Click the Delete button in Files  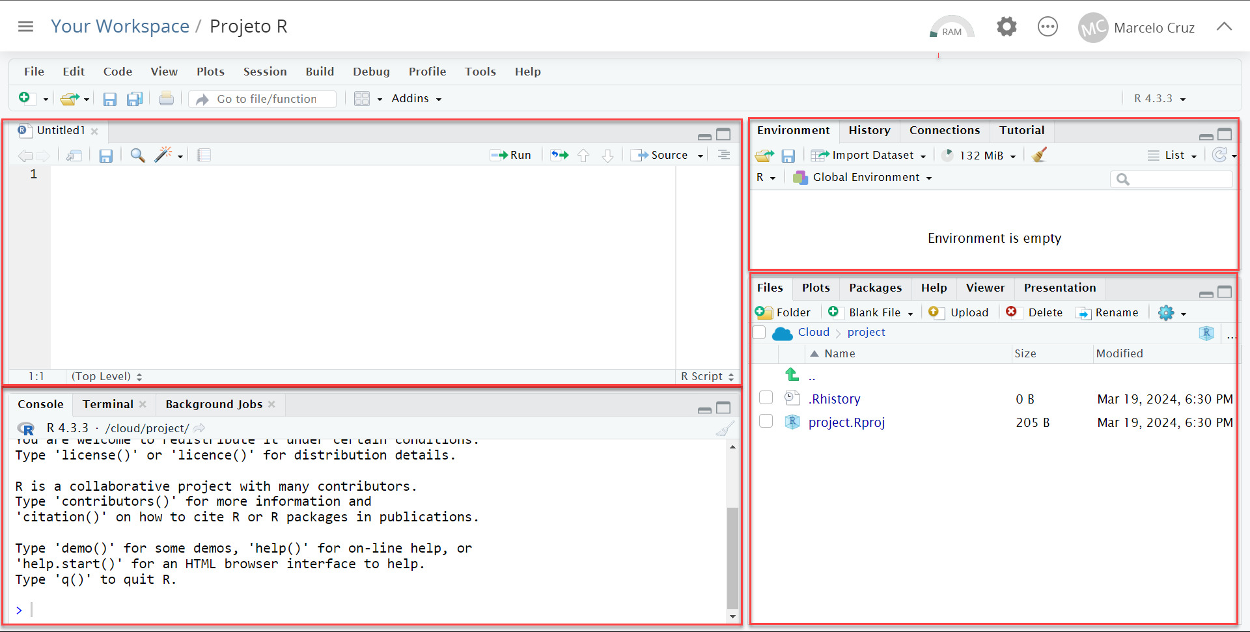coord(1034,312)
